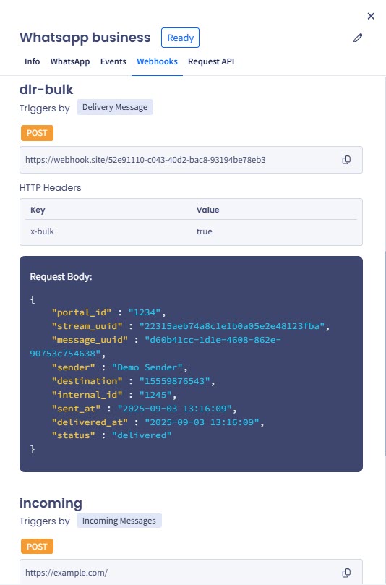Click the destination value "15559876543"
386x585 pixels.
pos(174,381)
